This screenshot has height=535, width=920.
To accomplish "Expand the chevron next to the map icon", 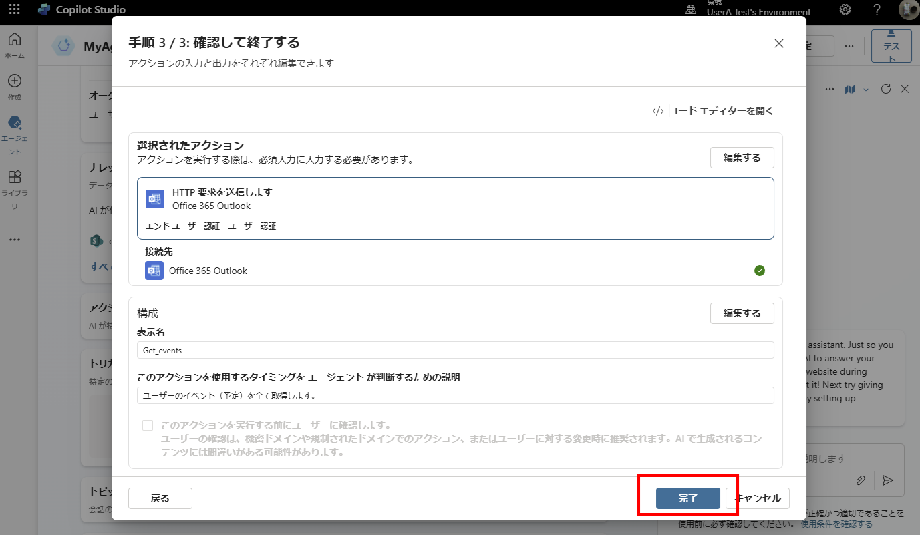I will 866,90.
